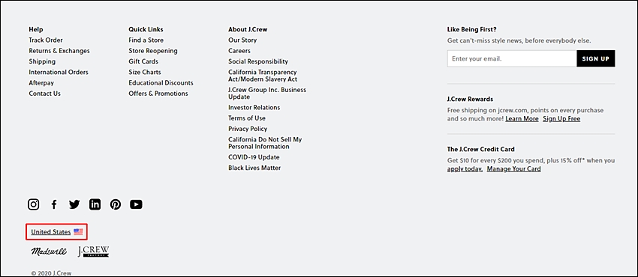Click Learn More about J.Crew Rewards
This screenshot has height=277, width=638.
click(x=522, y=119)
